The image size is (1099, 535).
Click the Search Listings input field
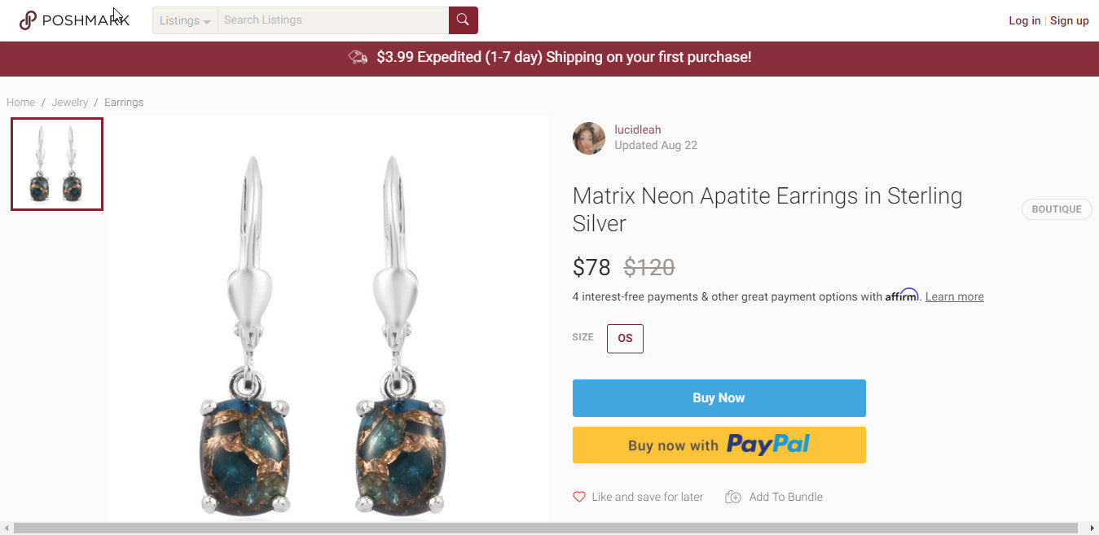tap(332, 20)
